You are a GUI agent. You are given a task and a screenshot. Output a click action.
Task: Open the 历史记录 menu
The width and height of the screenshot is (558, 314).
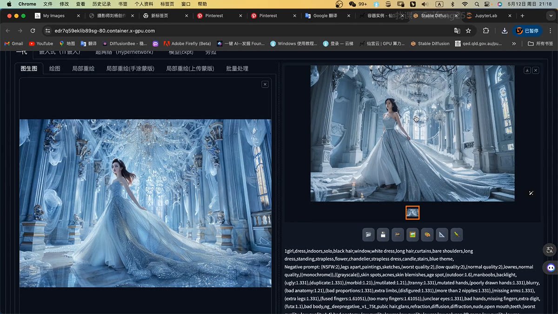point(101,4)
